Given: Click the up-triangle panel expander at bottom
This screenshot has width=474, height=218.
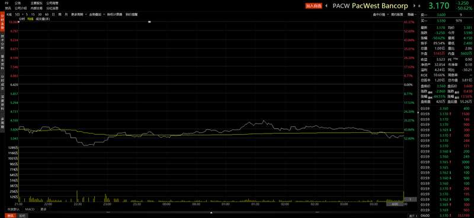Looking at the screenshot, I should [212, 213].
